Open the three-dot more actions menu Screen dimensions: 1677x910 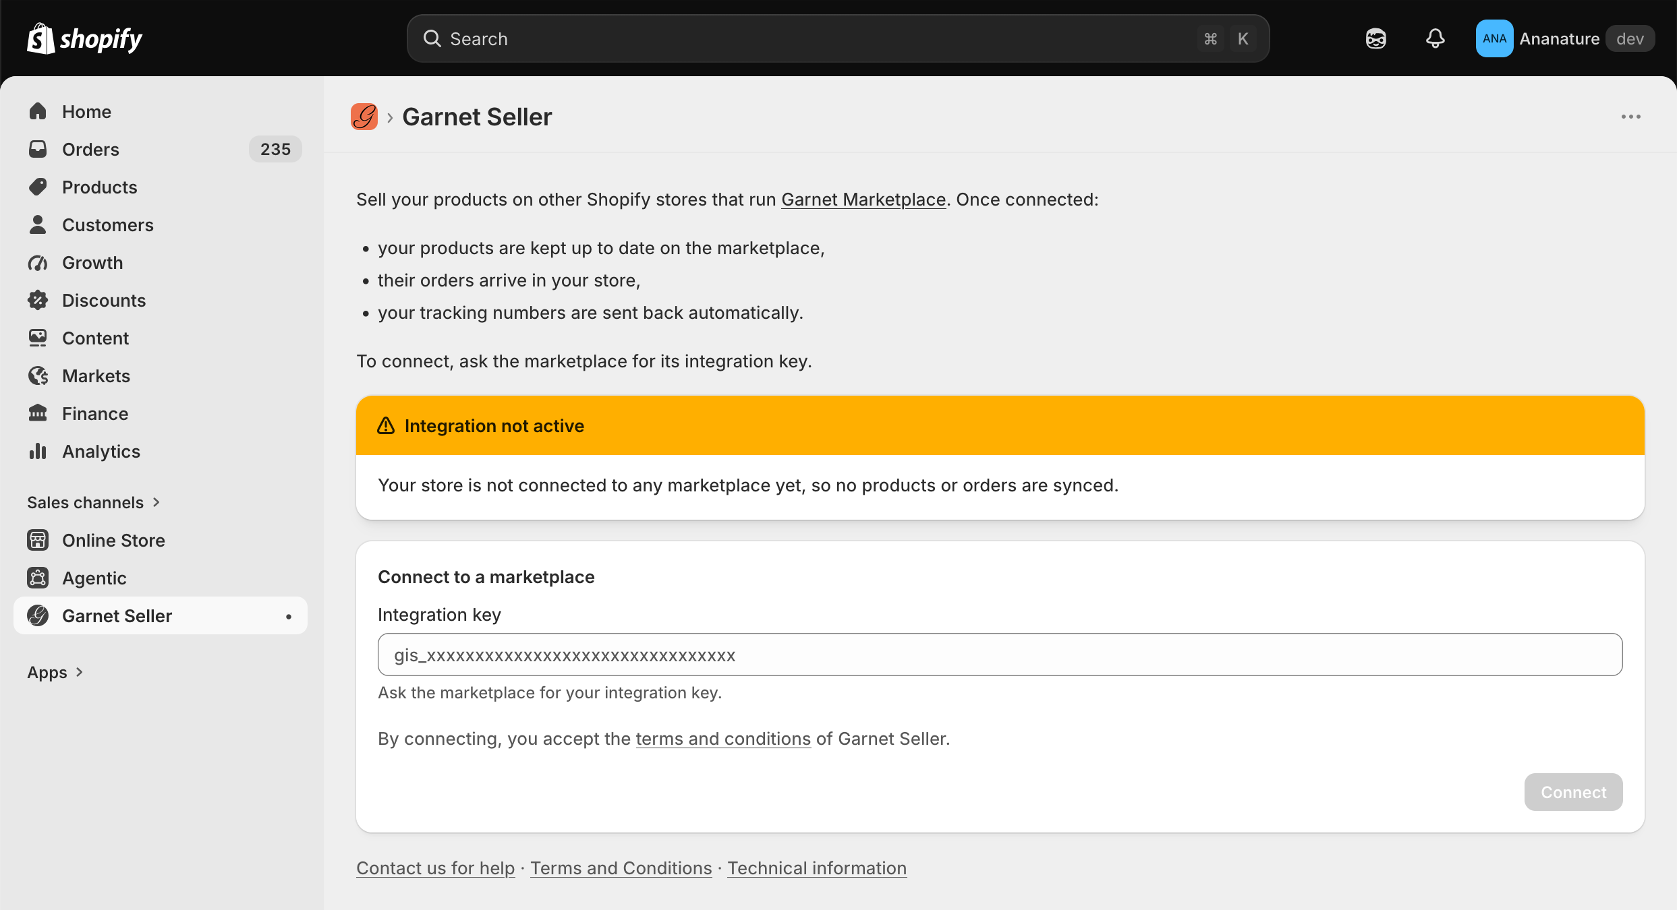(1630, 117)
